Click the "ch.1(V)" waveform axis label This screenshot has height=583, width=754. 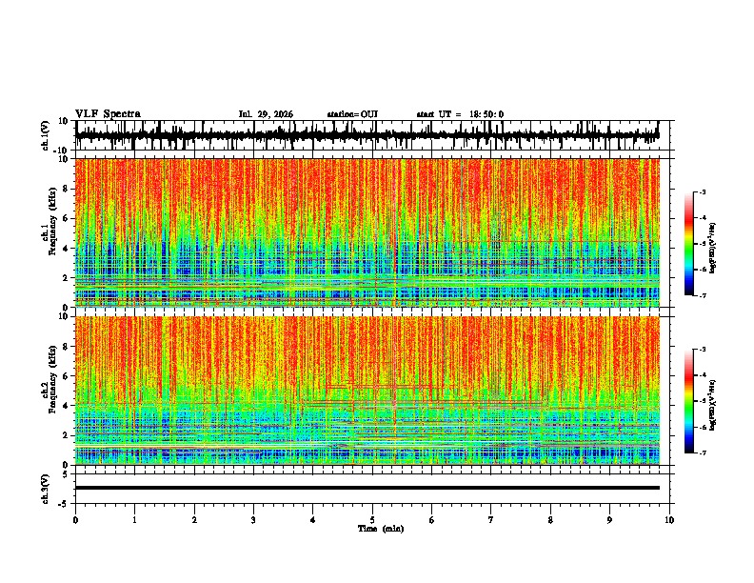coord(46,135)
